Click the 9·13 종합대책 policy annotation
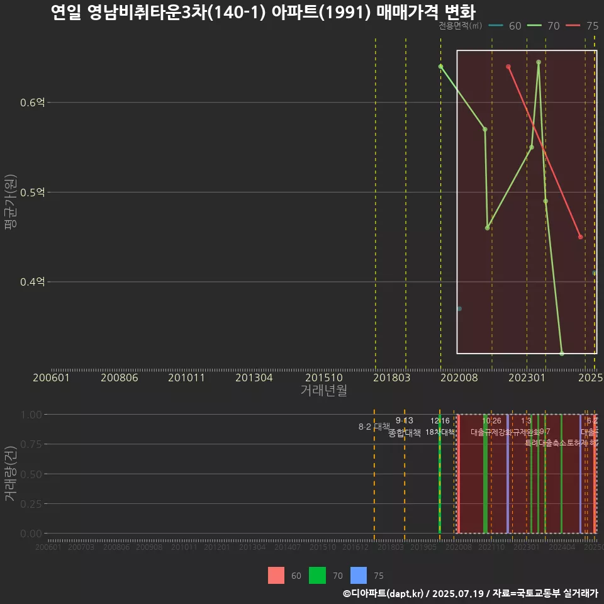The image size is (604, 604). 405,427
